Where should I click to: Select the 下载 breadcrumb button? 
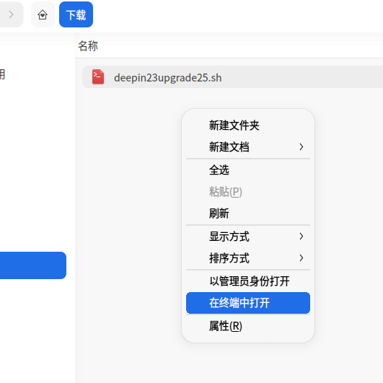(x=76, y=14)
